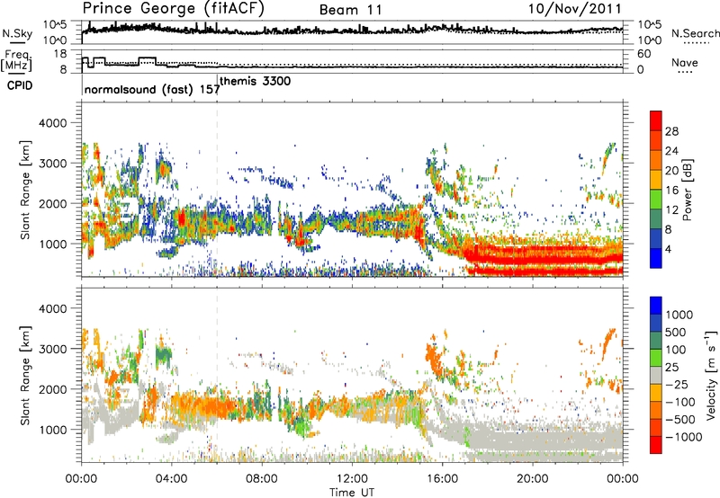Click the date '10/Nov/2011'

click(574, 9)
